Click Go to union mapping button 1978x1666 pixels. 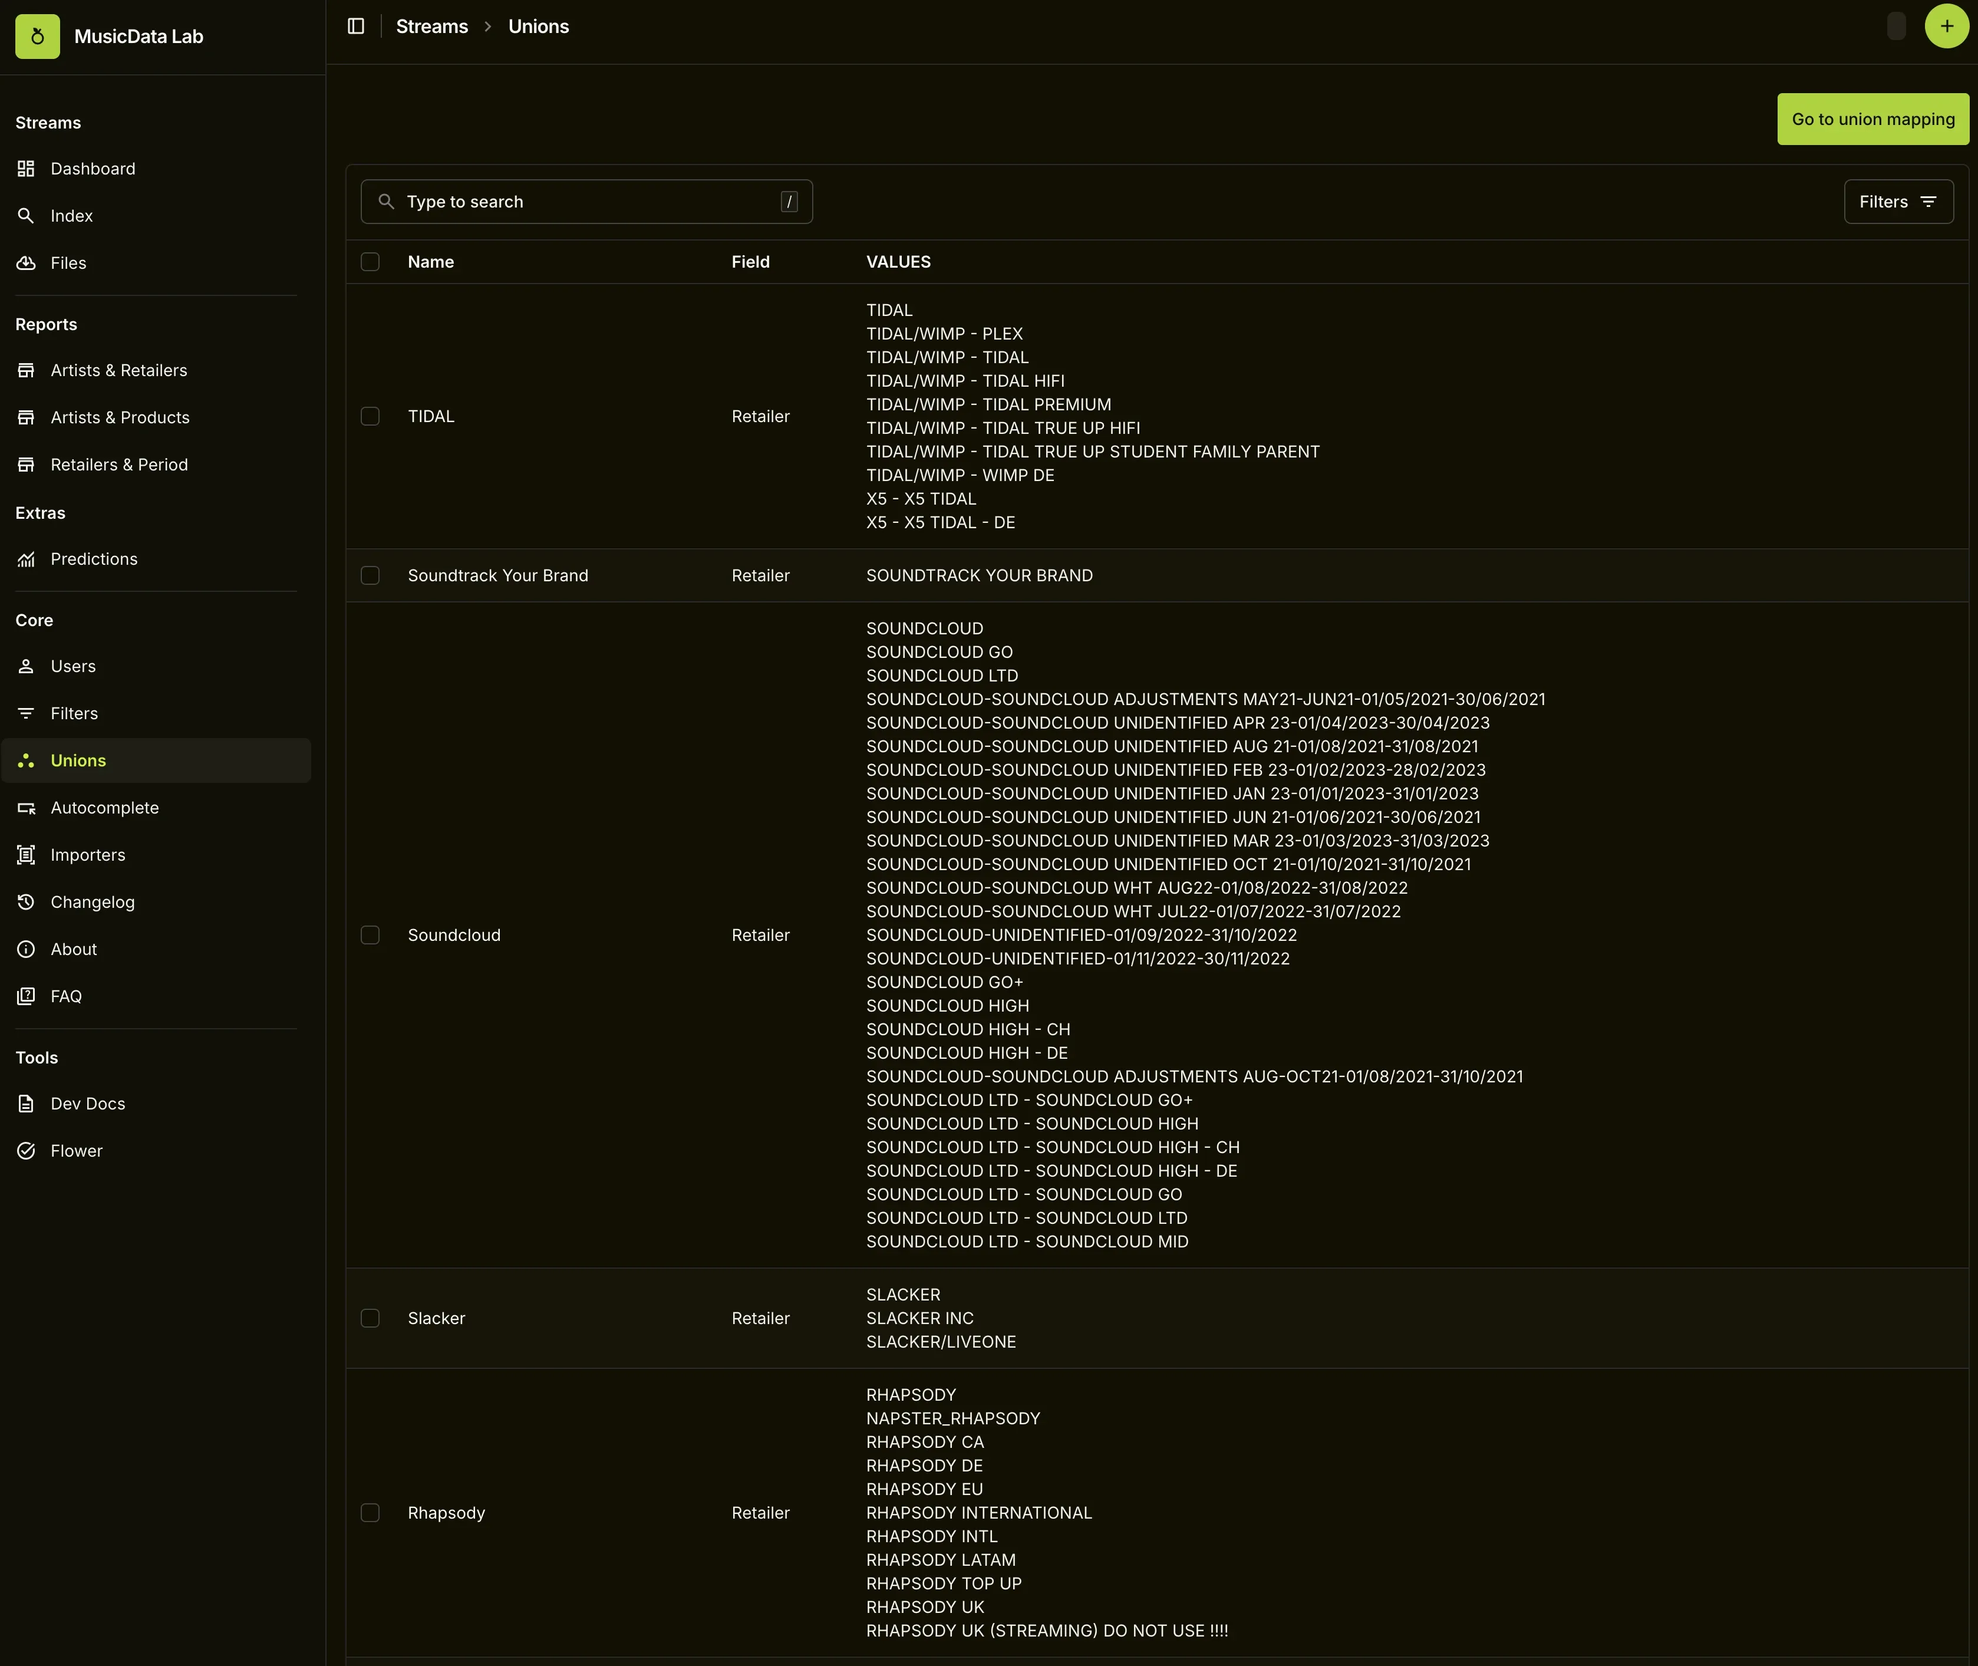[1873, 119]
